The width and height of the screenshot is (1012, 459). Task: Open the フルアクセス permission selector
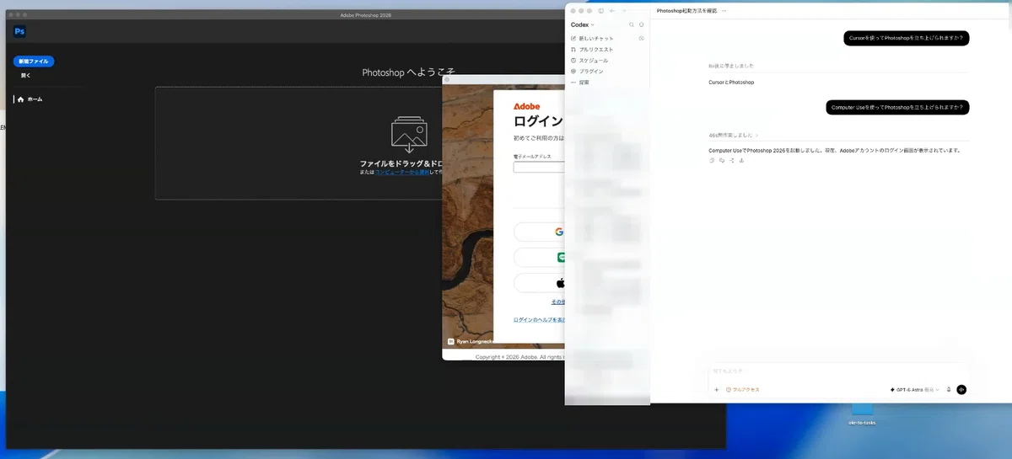(x=744, y=390)
